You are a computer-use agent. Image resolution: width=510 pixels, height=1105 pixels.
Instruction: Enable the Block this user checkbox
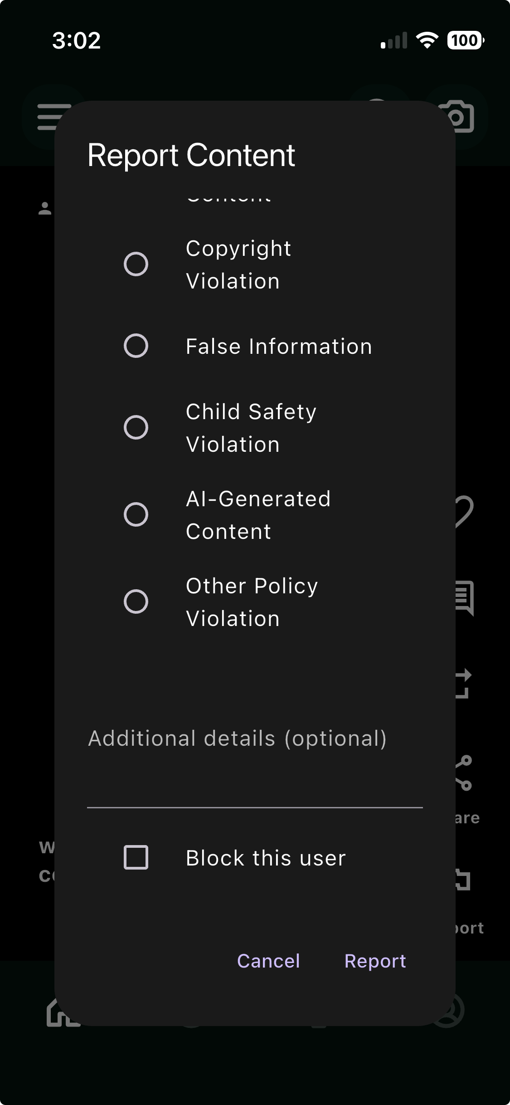click(135, 857)
